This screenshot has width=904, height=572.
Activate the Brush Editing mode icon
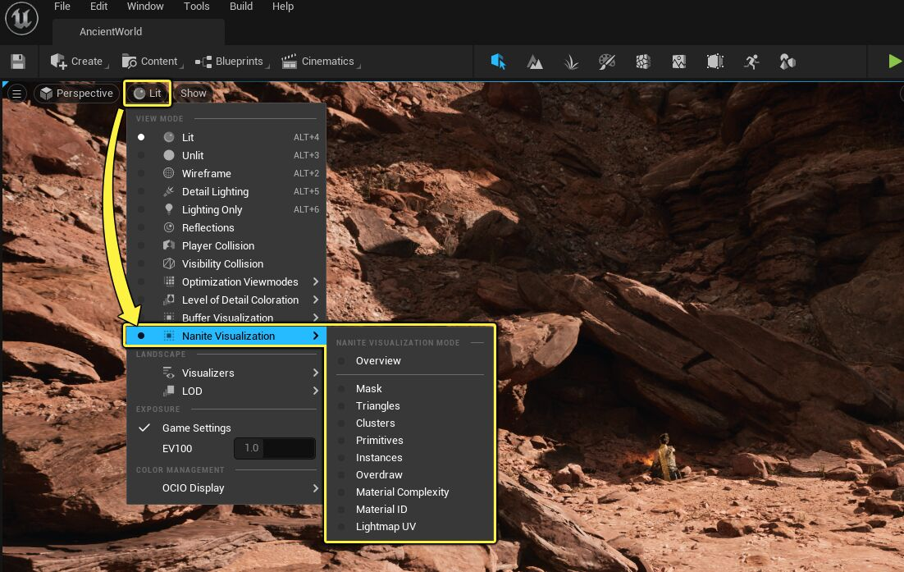(x=715, y=62)
